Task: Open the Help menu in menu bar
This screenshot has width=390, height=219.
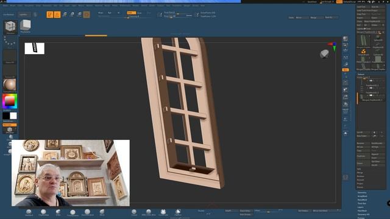Action: (x=203, y=5)
